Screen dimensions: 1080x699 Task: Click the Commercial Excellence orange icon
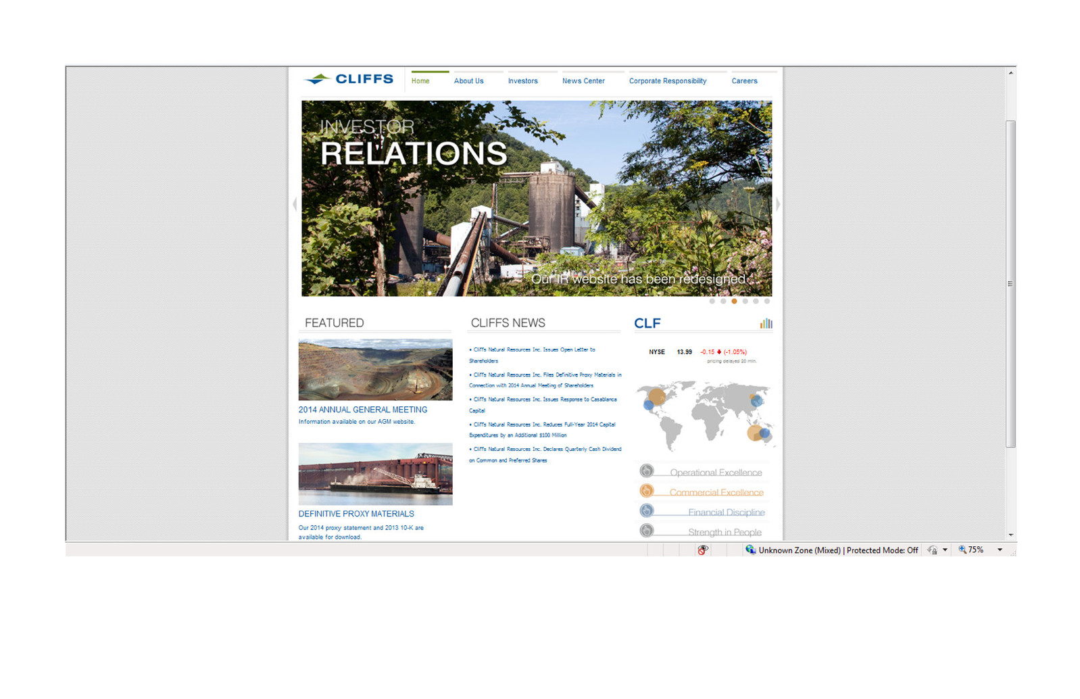tap(647, 490)
